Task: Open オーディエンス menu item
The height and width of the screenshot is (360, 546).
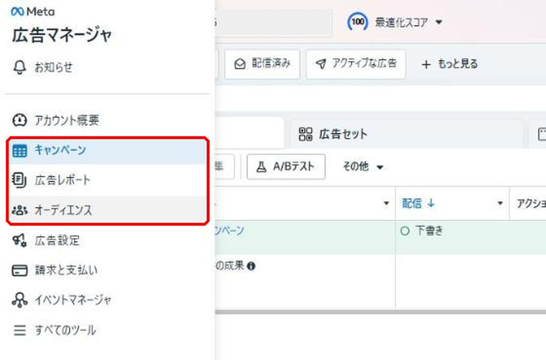Action: [108, 210]
